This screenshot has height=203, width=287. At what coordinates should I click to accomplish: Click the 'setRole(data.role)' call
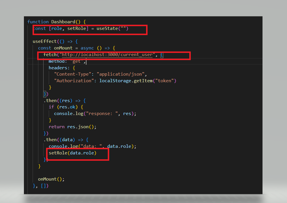pos(73,153)
